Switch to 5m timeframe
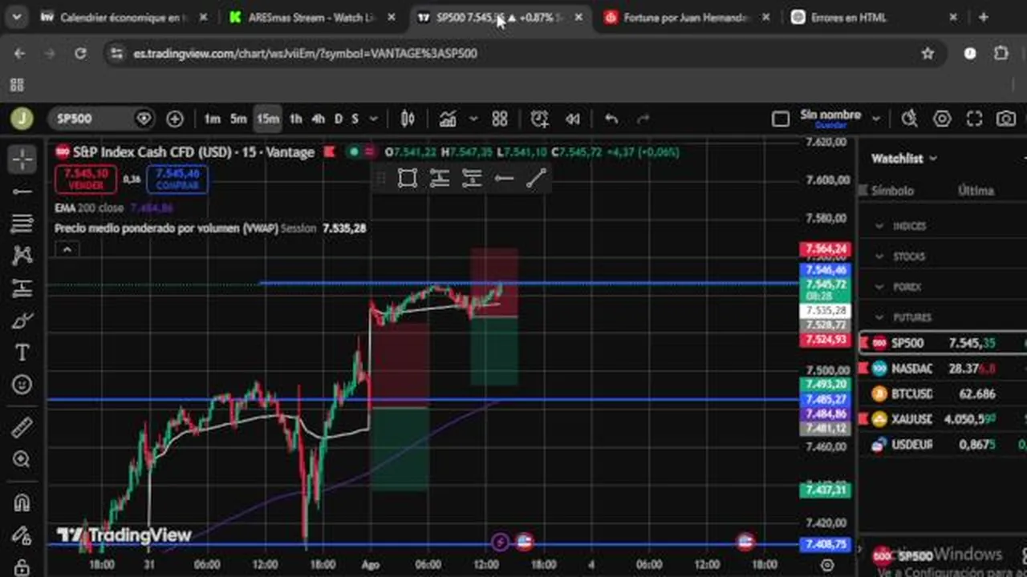The height and width of the screenshot is (577, 1027). point(238,119)
